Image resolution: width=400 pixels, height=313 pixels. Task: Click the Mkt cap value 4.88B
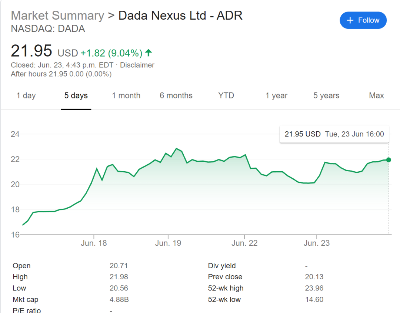coord(119,299)
